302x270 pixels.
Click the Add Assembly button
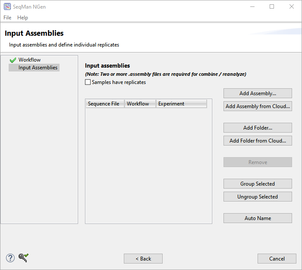pos(258,93)
